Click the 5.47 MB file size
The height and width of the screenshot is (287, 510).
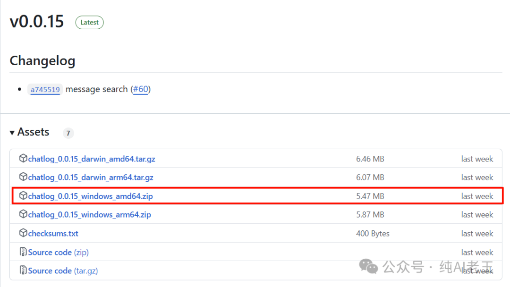point(370,196)
